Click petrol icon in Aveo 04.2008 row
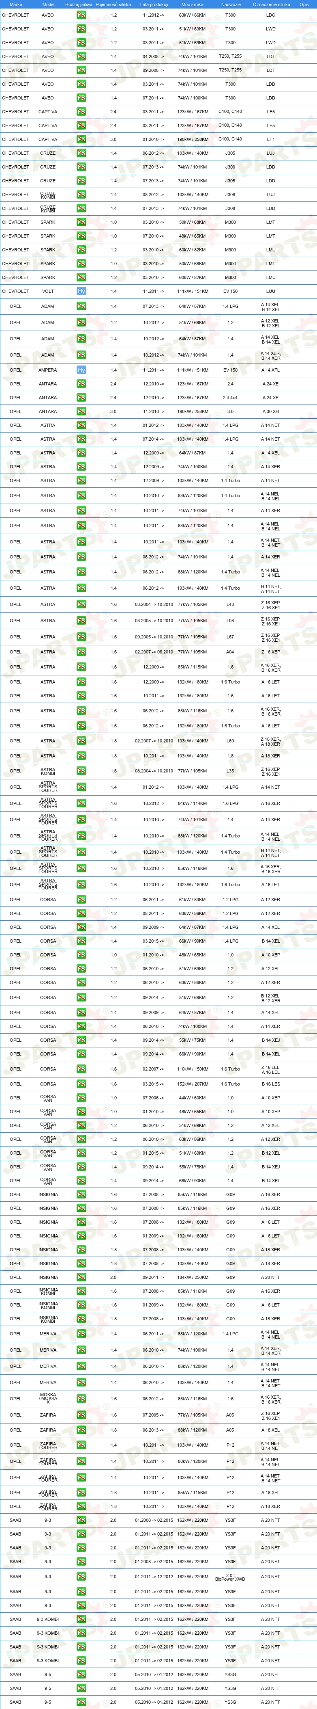This screenshot has width=317, height=1709. click(x=81, y=56)
